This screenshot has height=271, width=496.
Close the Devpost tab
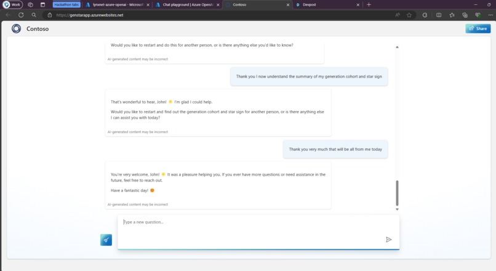click(358, 5)
